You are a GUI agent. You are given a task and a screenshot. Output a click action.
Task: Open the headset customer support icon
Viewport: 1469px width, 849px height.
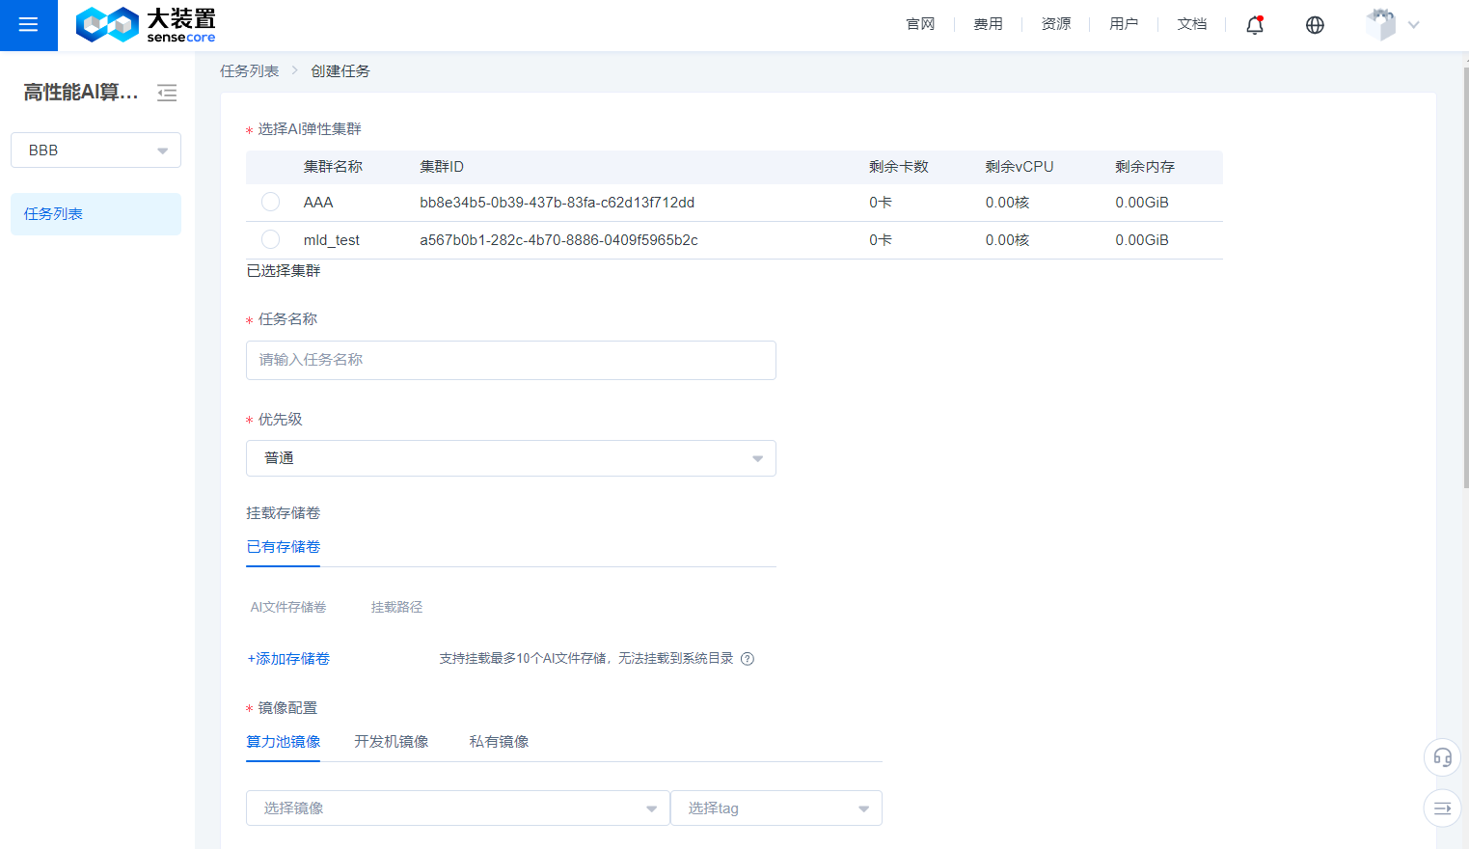pyautogui.click(x=1442, y=757)
